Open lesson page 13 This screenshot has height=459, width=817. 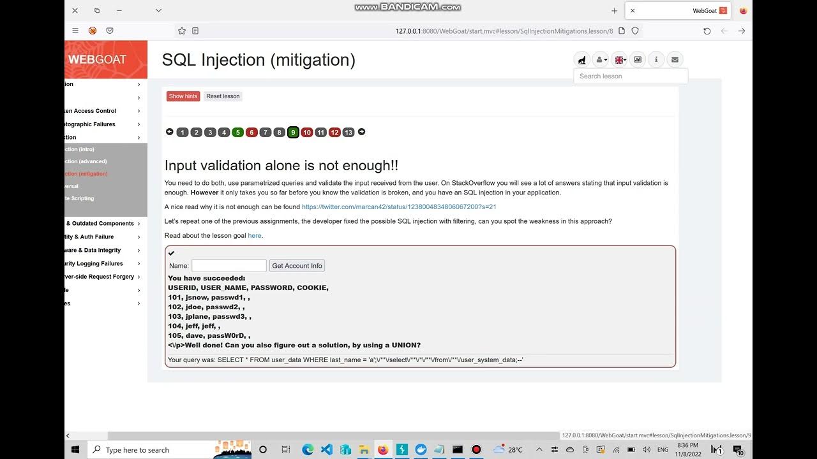tap(348, 133)
